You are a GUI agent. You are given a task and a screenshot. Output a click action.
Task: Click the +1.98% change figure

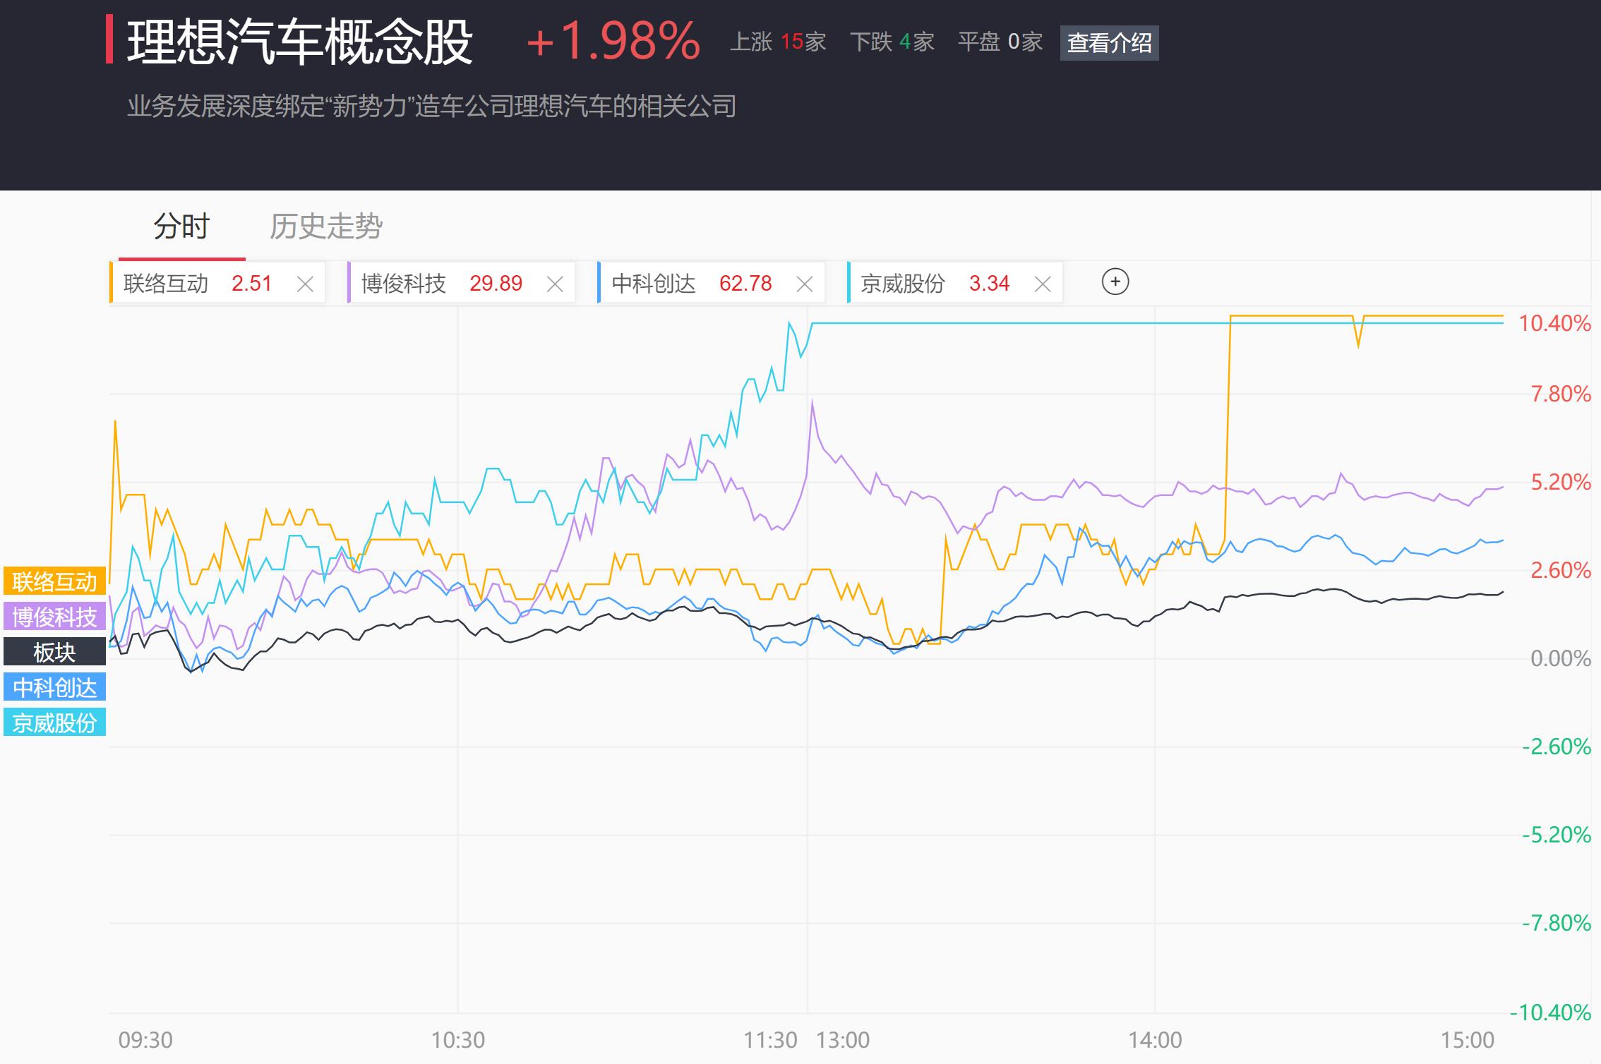pyautogui.click(x=613, y=41)
